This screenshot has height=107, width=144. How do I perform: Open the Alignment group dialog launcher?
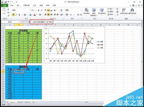63,19
